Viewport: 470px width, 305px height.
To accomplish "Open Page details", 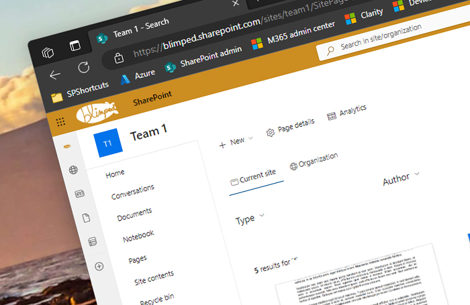I will [x=291, y=127].
